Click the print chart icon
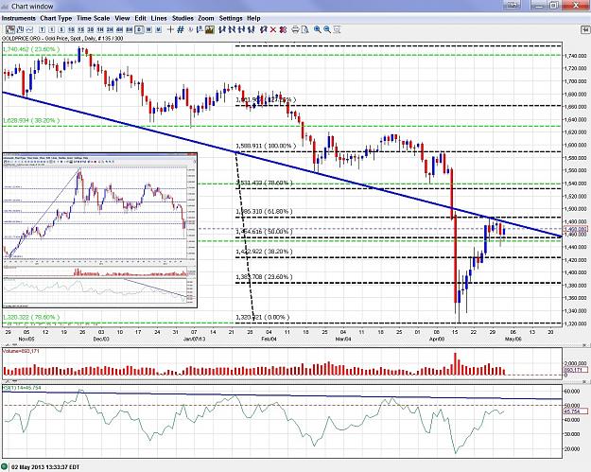 click(295, 29)
